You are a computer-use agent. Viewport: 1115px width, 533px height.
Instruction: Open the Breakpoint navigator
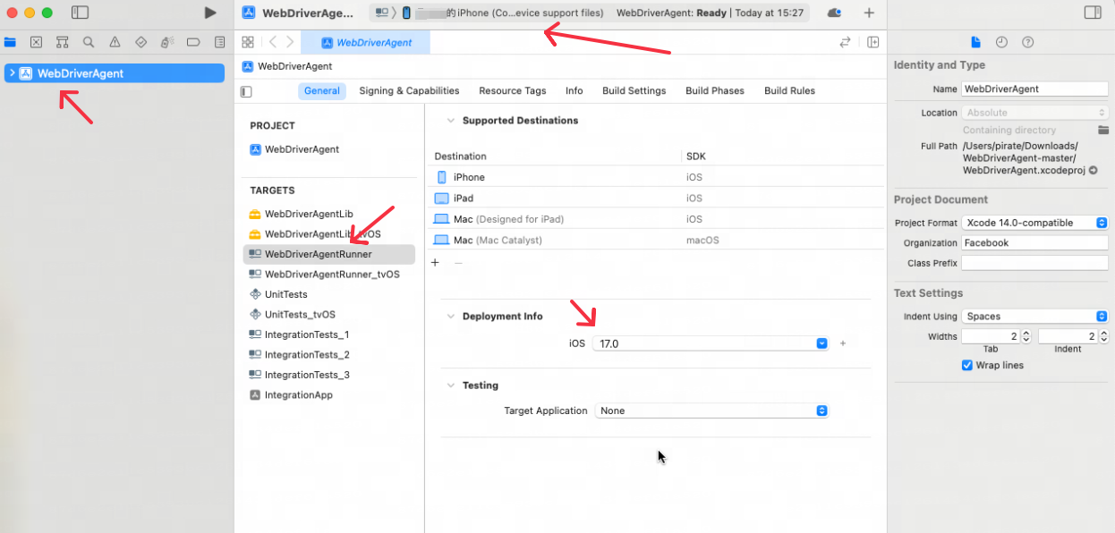[193, 42]
